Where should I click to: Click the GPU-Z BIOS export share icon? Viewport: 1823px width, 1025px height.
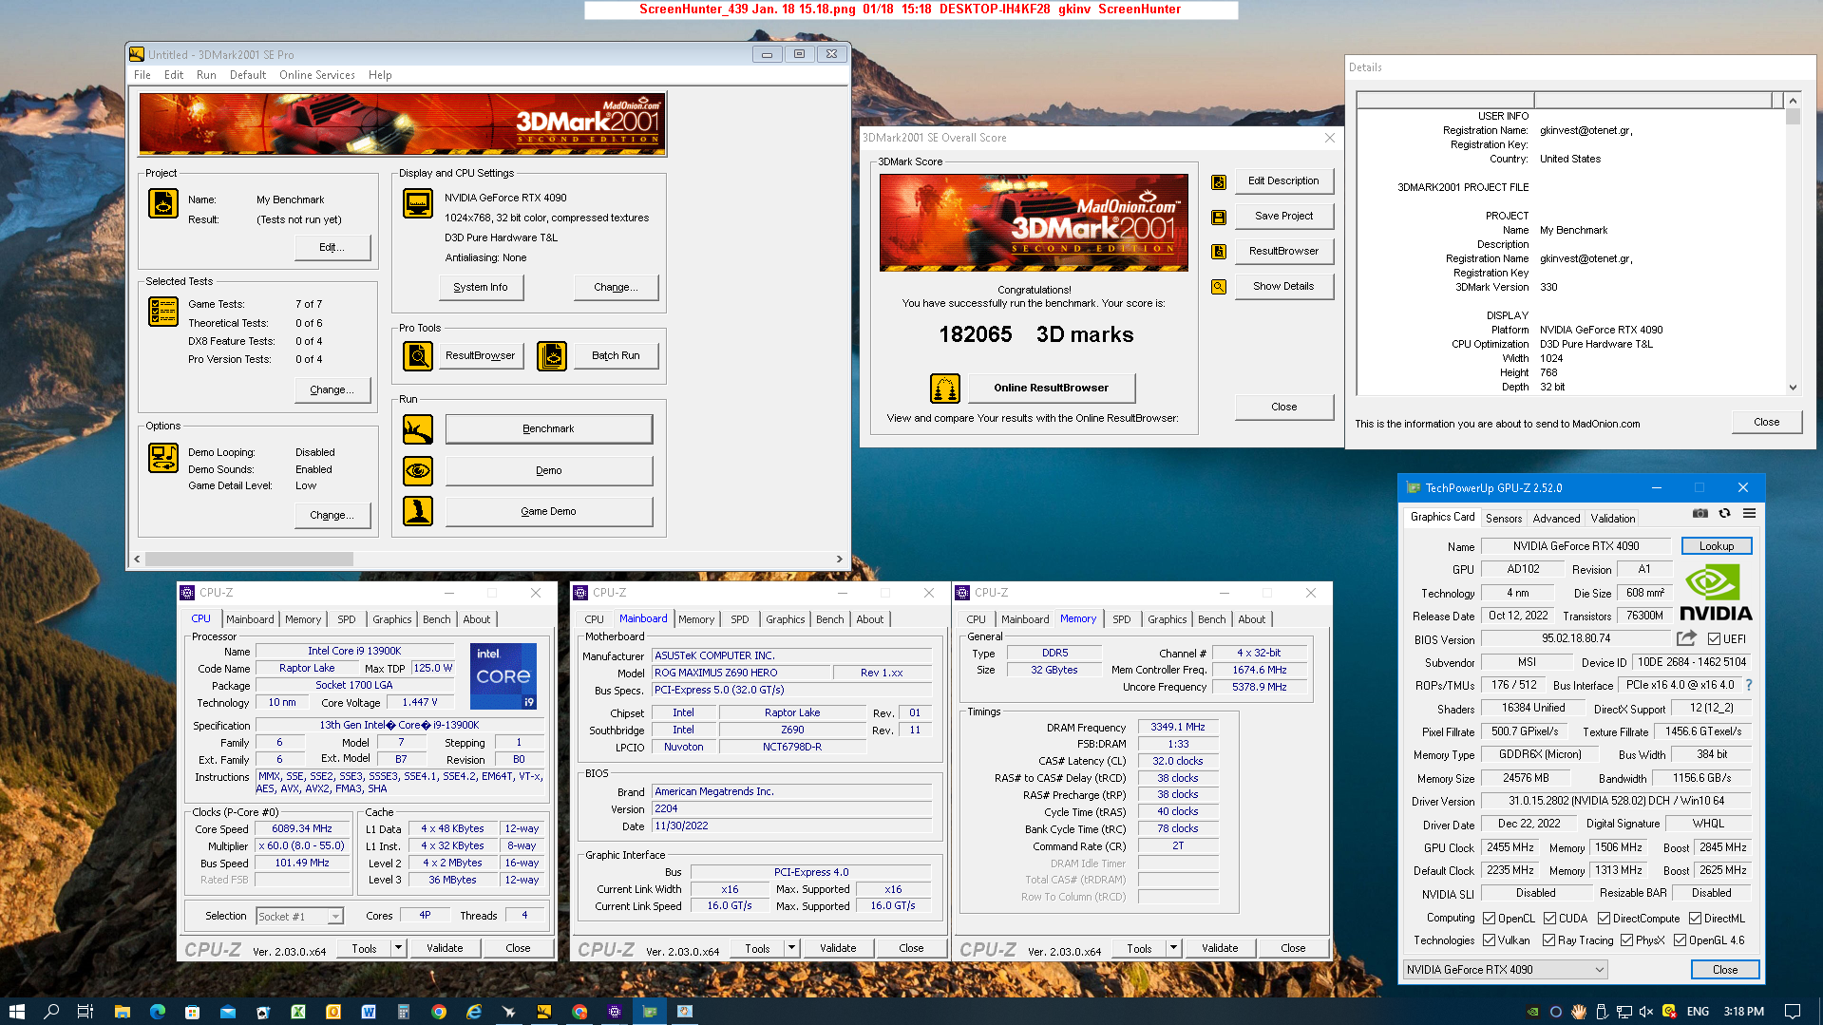click(1686, 638)
